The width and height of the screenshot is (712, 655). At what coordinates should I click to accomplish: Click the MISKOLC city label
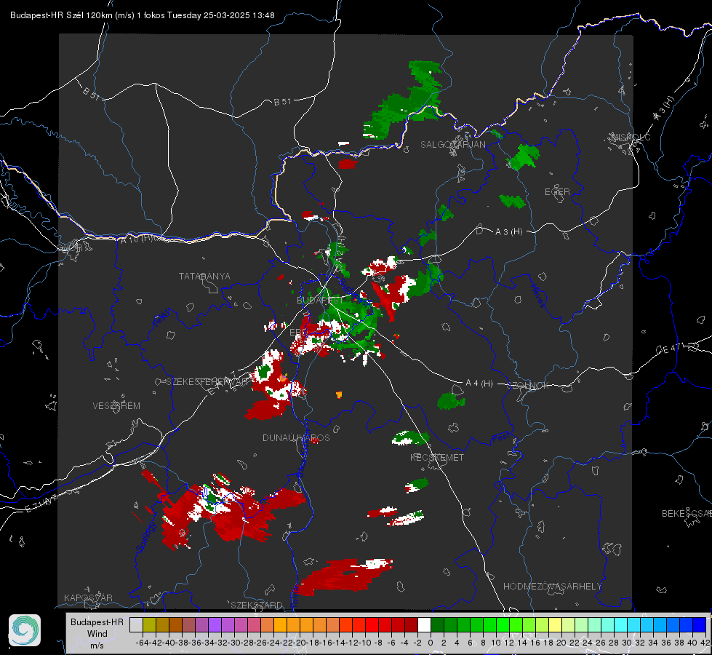pos(631,137)
